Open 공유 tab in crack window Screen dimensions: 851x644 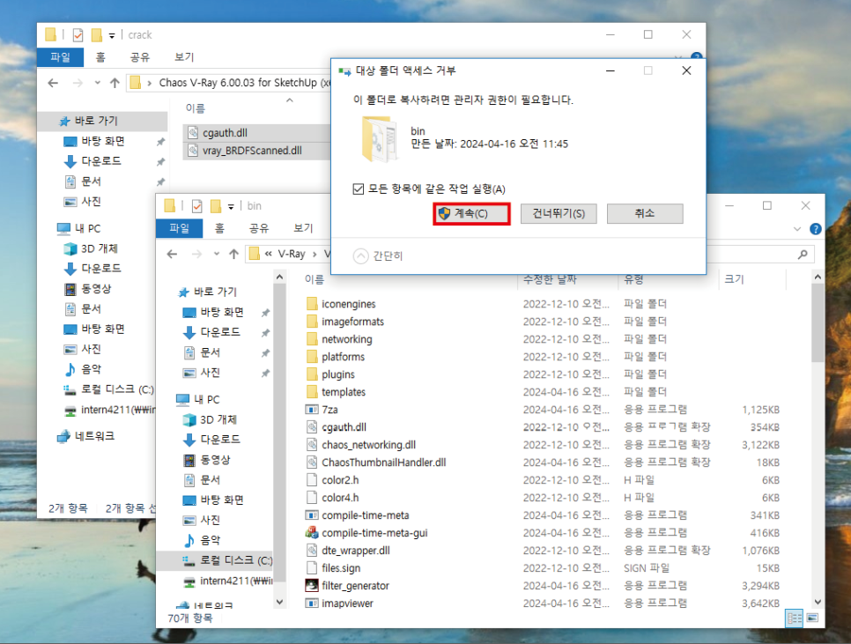140,57
